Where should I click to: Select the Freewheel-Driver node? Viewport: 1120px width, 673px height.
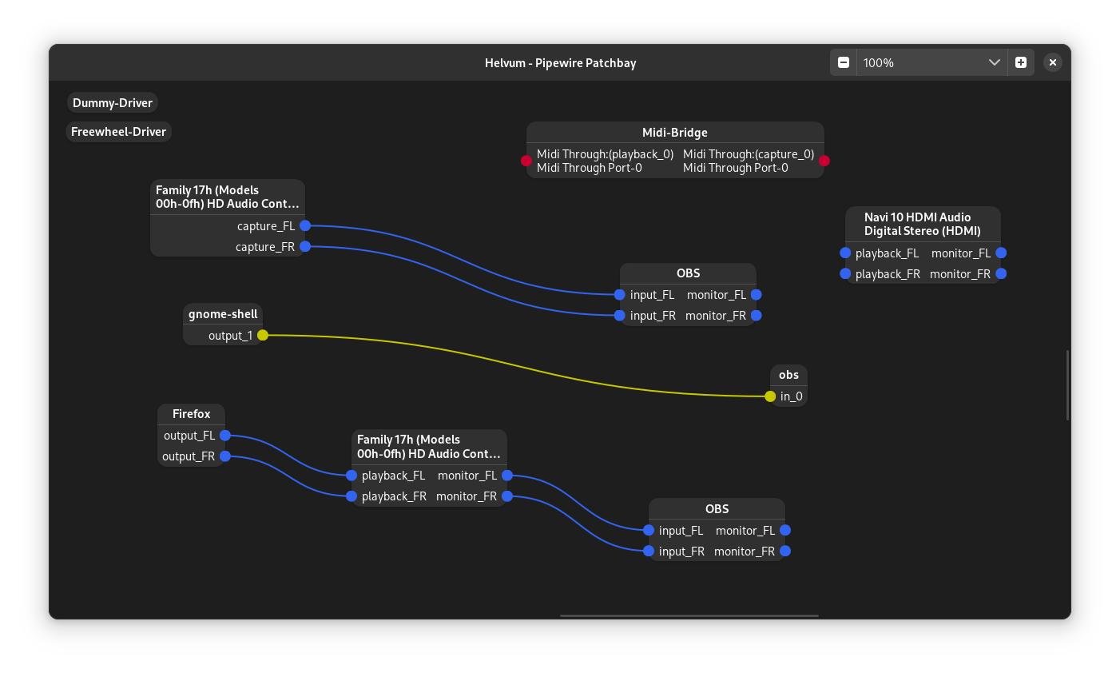tap(118, 132)
